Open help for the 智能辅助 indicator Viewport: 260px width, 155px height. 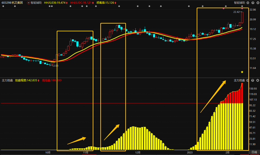point(253,3)
